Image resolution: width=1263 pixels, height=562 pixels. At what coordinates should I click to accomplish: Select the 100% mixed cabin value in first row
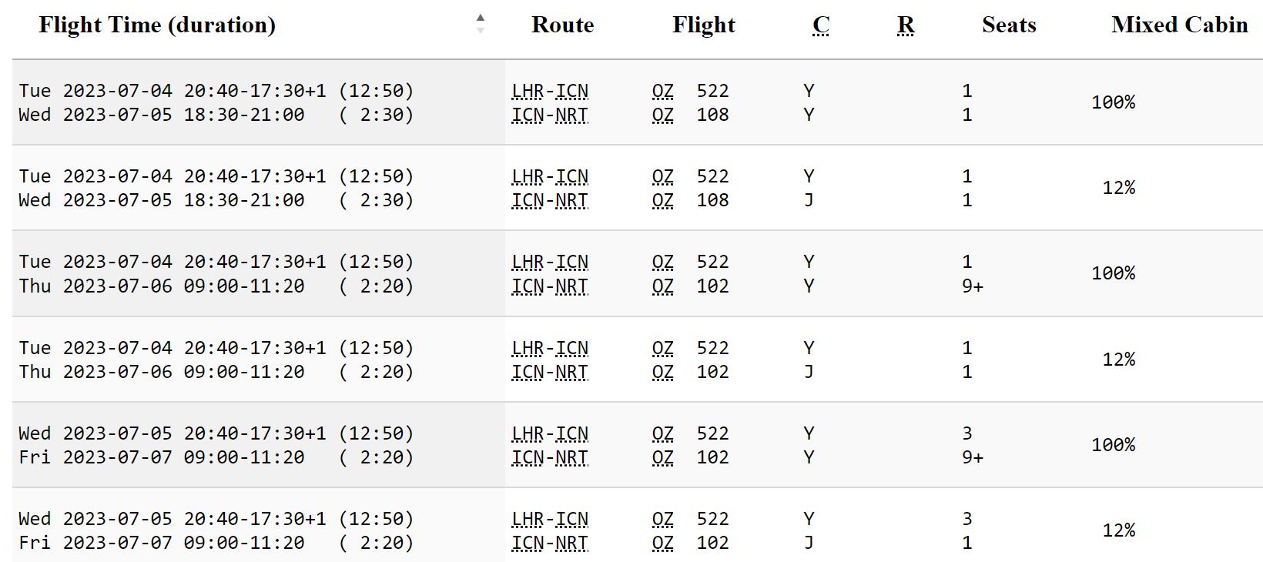coord(1113,102)
